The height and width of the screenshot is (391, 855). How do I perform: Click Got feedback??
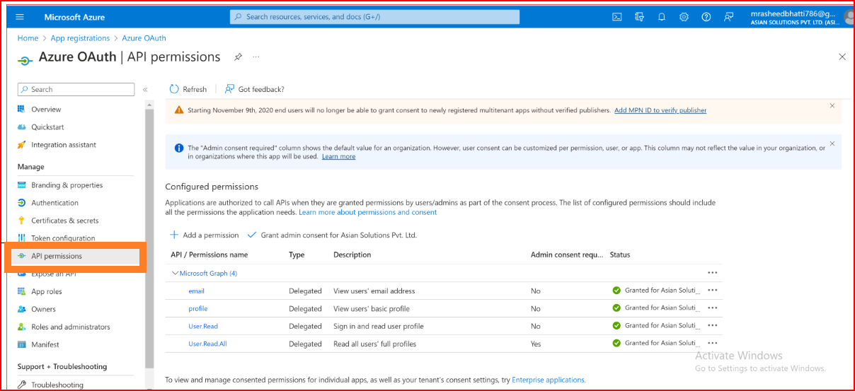pyautogui.click(x=254, y=89)
